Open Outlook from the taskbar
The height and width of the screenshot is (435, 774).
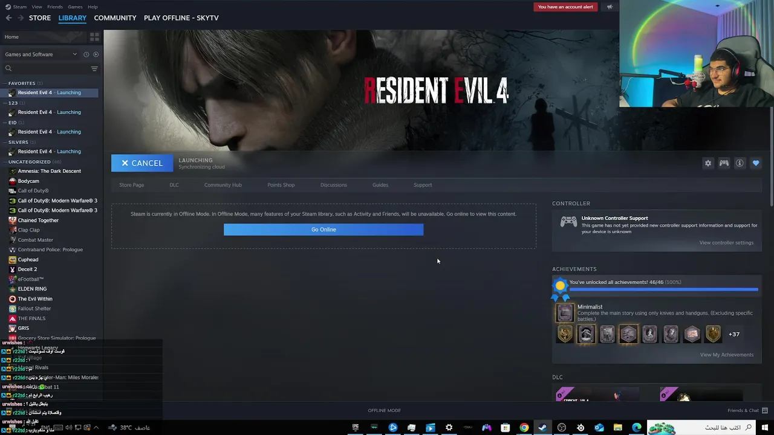[x=599, y=428]
